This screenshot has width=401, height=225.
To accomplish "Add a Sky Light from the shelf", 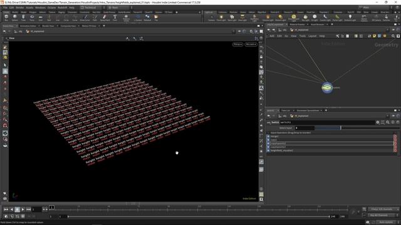I will coord(305,18).
